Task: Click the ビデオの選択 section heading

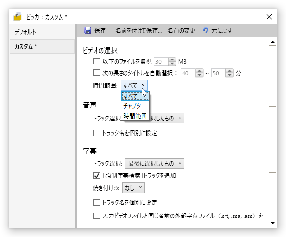Action: 100,51
